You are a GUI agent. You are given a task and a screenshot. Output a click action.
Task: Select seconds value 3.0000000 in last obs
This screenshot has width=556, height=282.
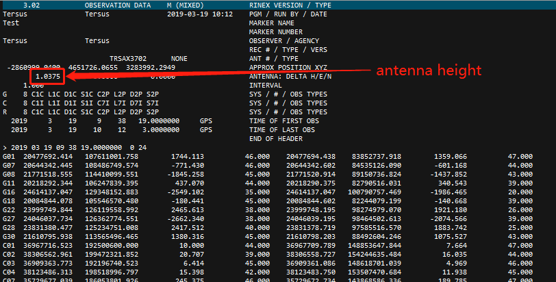point(161,129)
